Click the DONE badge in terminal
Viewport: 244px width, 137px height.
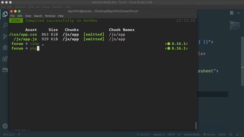(16, 21)
